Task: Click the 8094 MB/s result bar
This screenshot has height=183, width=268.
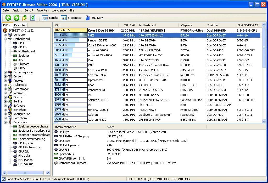Action: tap(71, 40)
